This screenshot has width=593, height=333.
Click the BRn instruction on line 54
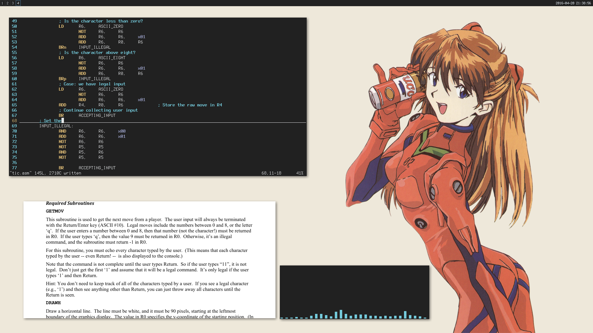pos(62,47)
